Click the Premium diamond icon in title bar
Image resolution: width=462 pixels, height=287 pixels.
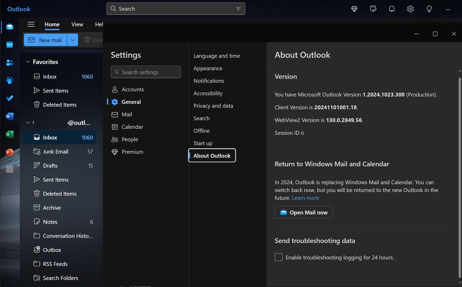(354, 9)
